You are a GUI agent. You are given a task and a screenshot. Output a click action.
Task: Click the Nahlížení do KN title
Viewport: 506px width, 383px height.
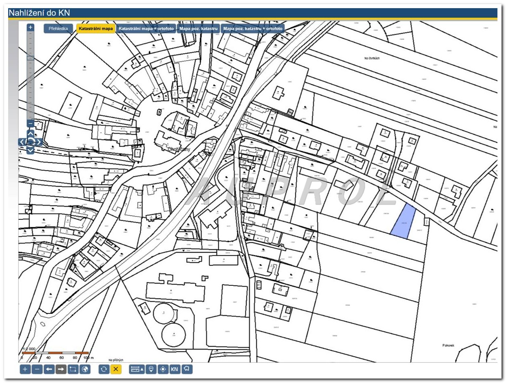pyautogui.click(x=39, y=13)
